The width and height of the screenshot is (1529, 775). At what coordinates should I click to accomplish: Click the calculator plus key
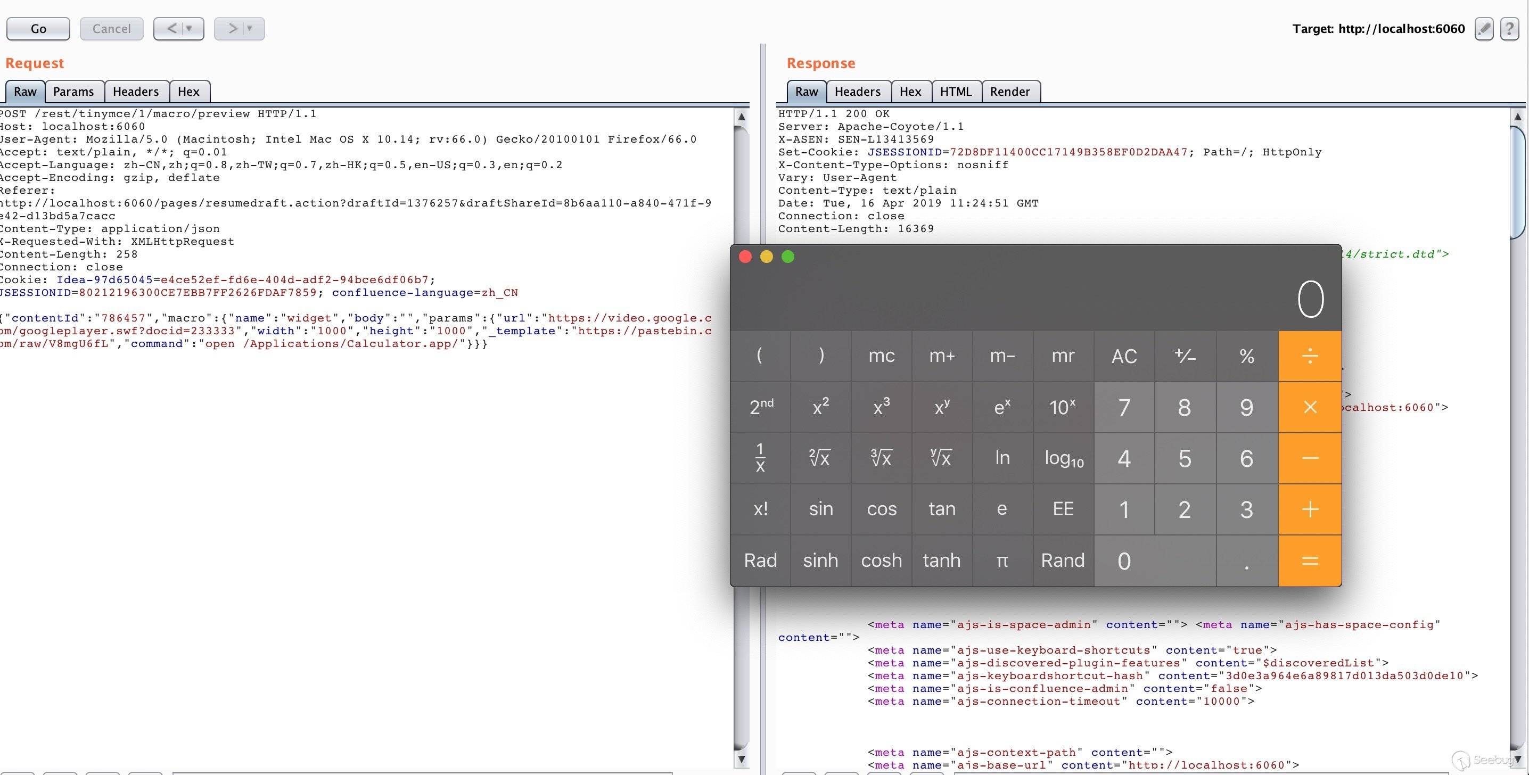point(1309,509)
